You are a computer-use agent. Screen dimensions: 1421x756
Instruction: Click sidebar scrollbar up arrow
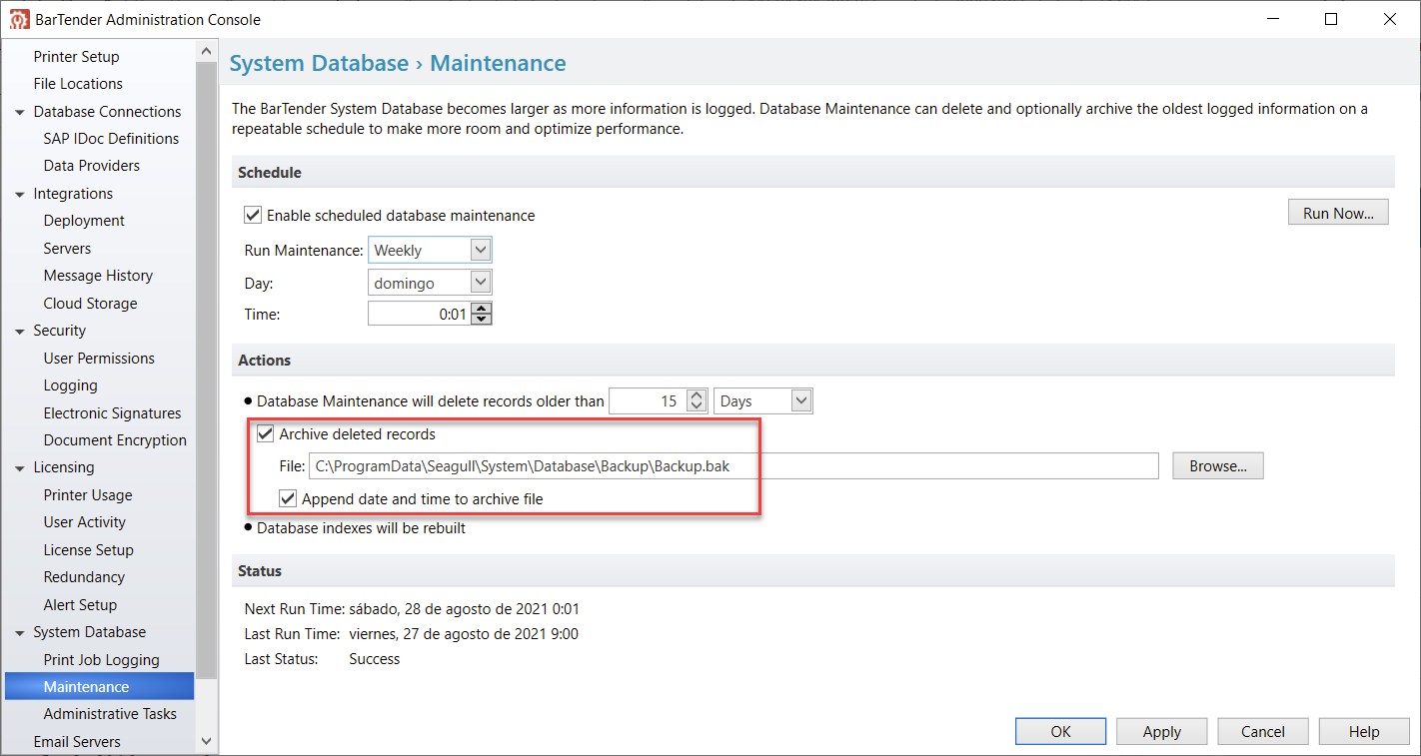click(x=207, y=50)
